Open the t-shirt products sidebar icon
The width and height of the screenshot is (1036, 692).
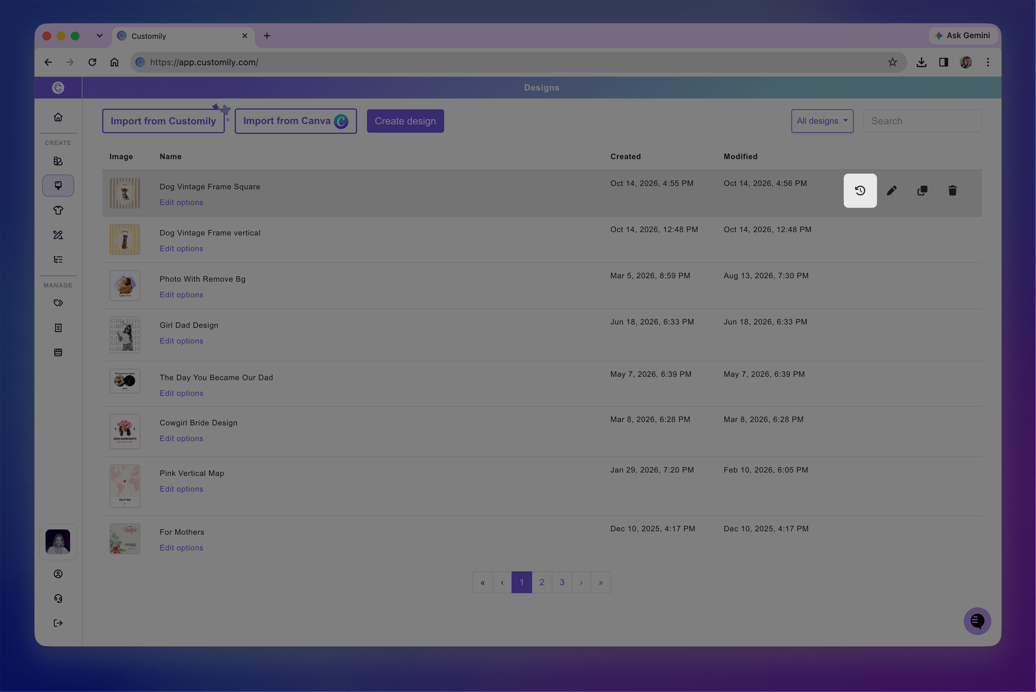click(58, 211)
